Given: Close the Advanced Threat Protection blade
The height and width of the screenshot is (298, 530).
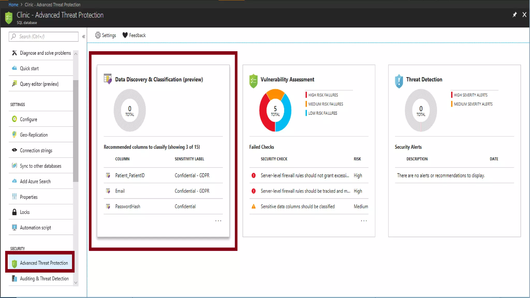Looking at the screenshot, I should coord(525,15).
